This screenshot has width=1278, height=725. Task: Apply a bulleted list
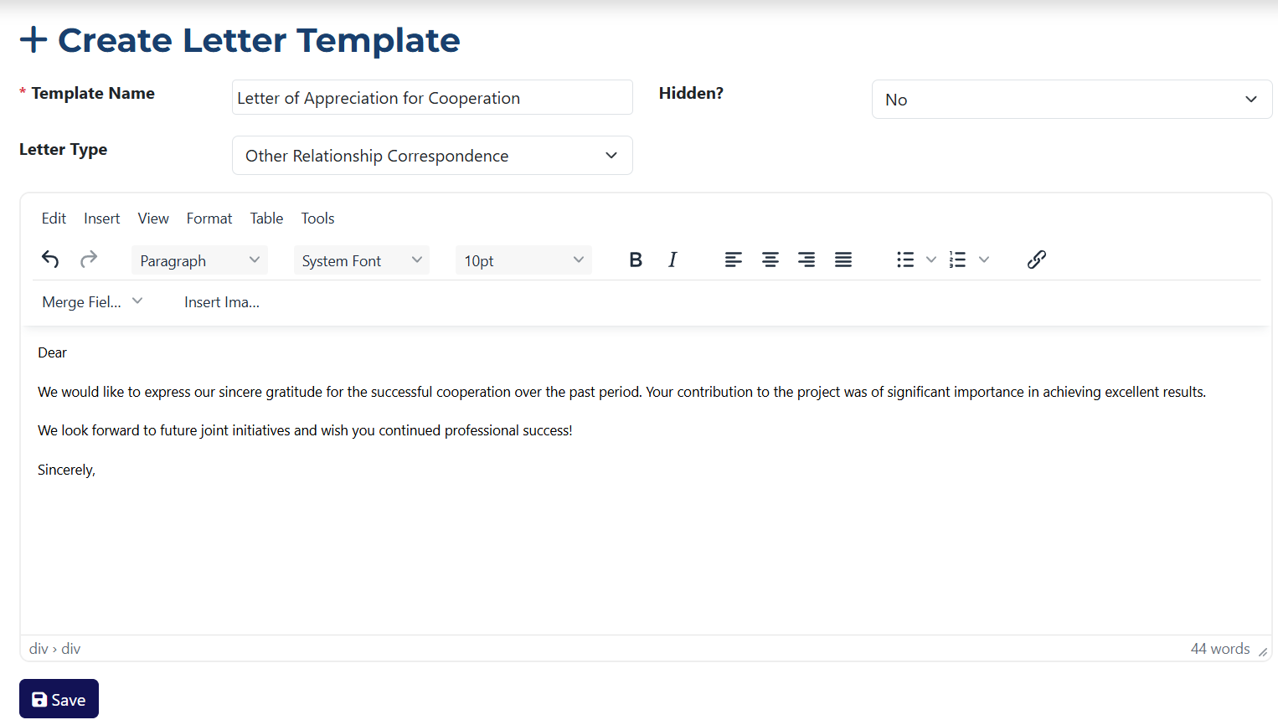coord(904,260)
